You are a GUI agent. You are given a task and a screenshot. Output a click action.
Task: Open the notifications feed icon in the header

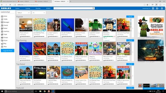[153, 8]
